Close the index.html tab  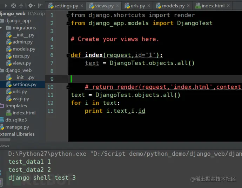click(x=228, y=6)
